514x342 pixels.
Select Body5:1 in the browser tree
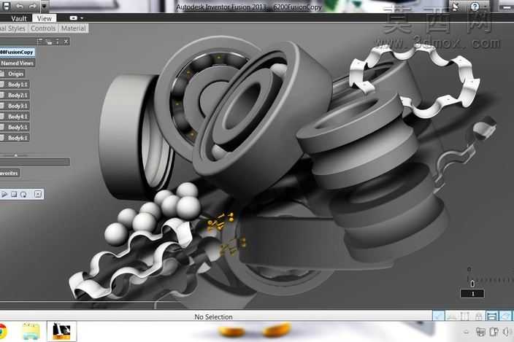tap(18, 127)
